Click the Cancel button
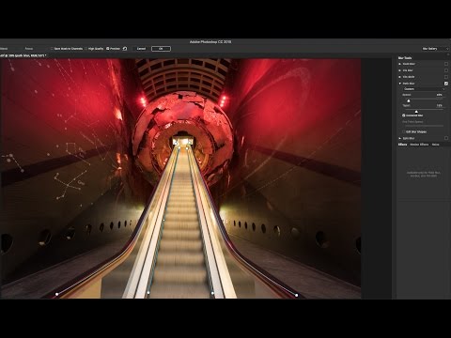 141,49
